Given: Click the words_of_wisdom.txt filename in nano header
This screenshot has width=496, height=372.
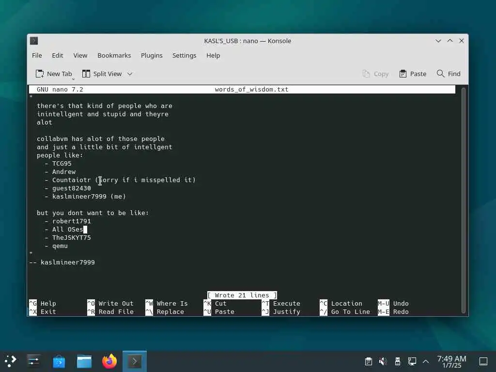Looking at the screenshot, I should tap(251, 90).
